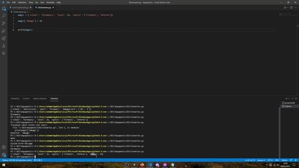This screenshot has height=168, width=299.
Task: Open the View menu
Action: (31, 2)
